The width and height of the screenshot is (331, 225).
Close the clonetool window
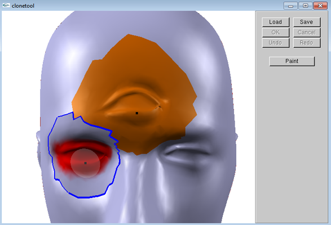pos(320,6)
